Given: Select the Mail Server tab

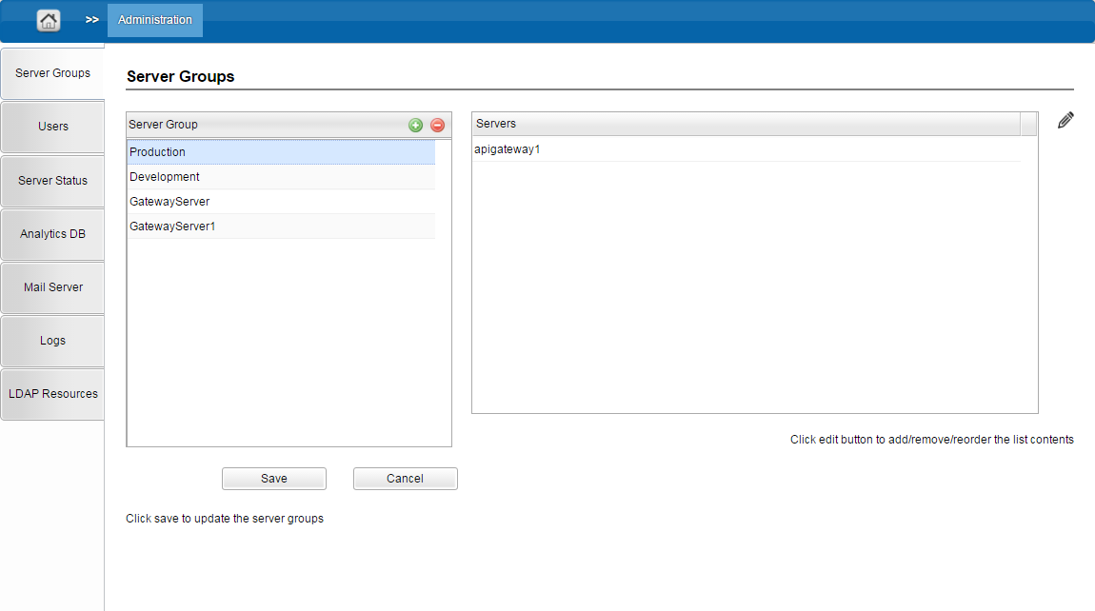Looking at the screenshot, I should coord(52,287).
